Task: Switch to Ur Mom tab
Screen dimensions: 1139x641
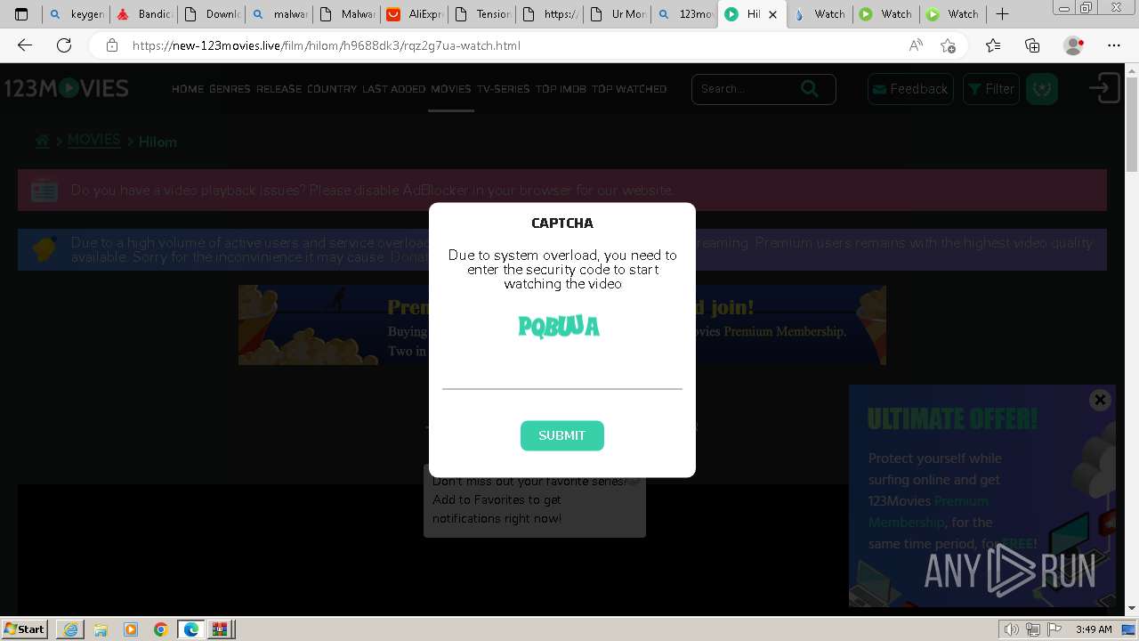Action: [617, 14]
